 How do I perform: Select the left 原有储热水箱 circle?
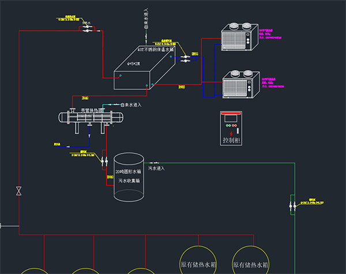[198, 263]
